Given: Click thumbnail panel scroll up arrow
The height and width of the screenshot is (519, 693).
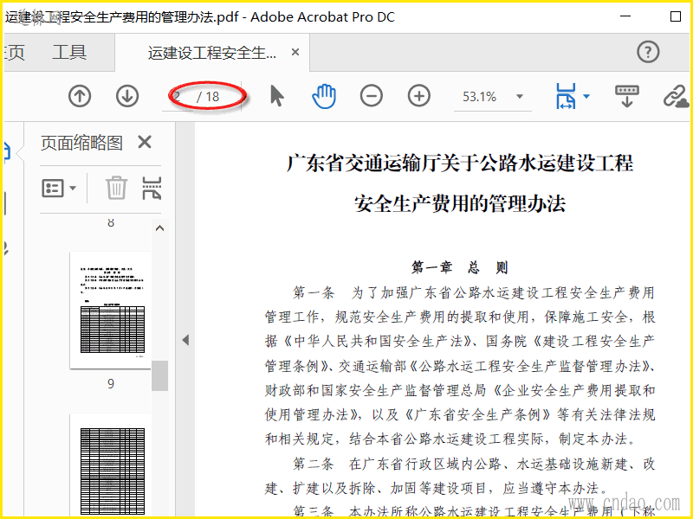Looking at the screenshot, I should coord(160,228).
